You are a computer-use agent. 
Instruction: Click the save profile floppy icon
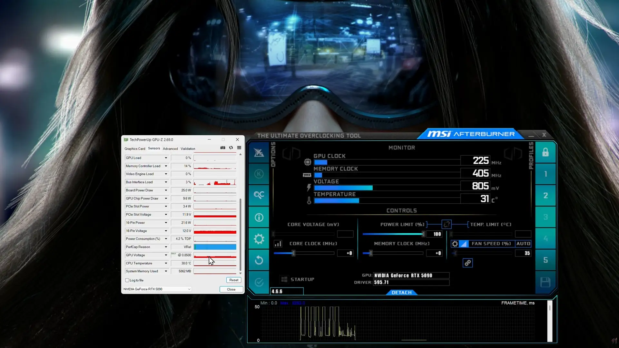pos(545,282)
